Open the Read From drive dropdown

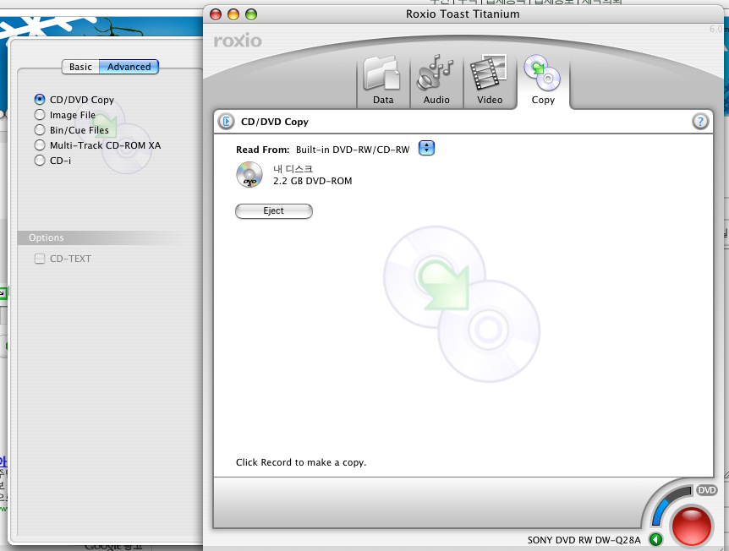pyautogui.click(x=427, y=149)
